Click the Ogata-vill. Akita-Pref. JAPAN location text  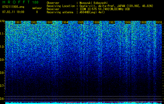tap(116, 6)
